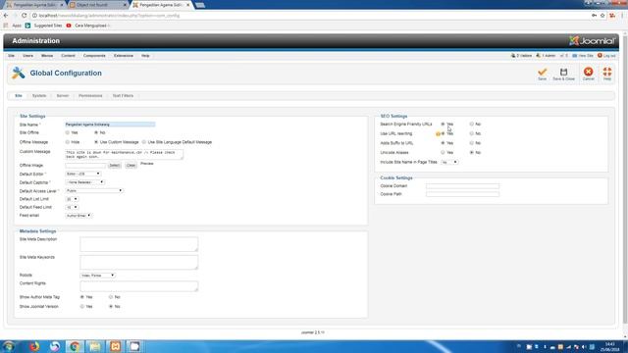Open the Default Feed Limit dropdown
Image resolution: width=628 pixels, height=353 pixels.
72,207
